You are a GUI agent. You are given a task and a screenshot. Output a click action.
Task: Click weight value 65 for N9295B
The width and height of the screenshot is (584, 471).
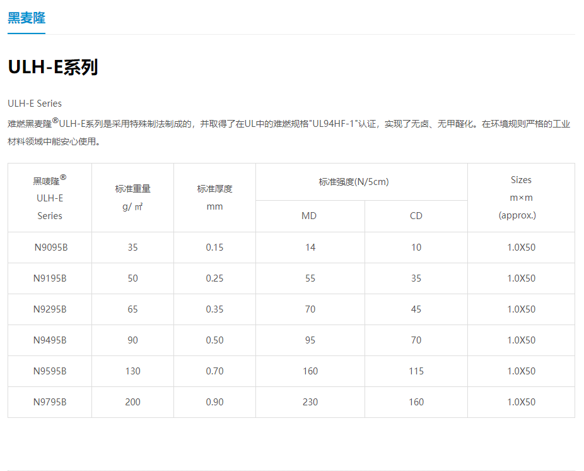click(x=132, y=309)
